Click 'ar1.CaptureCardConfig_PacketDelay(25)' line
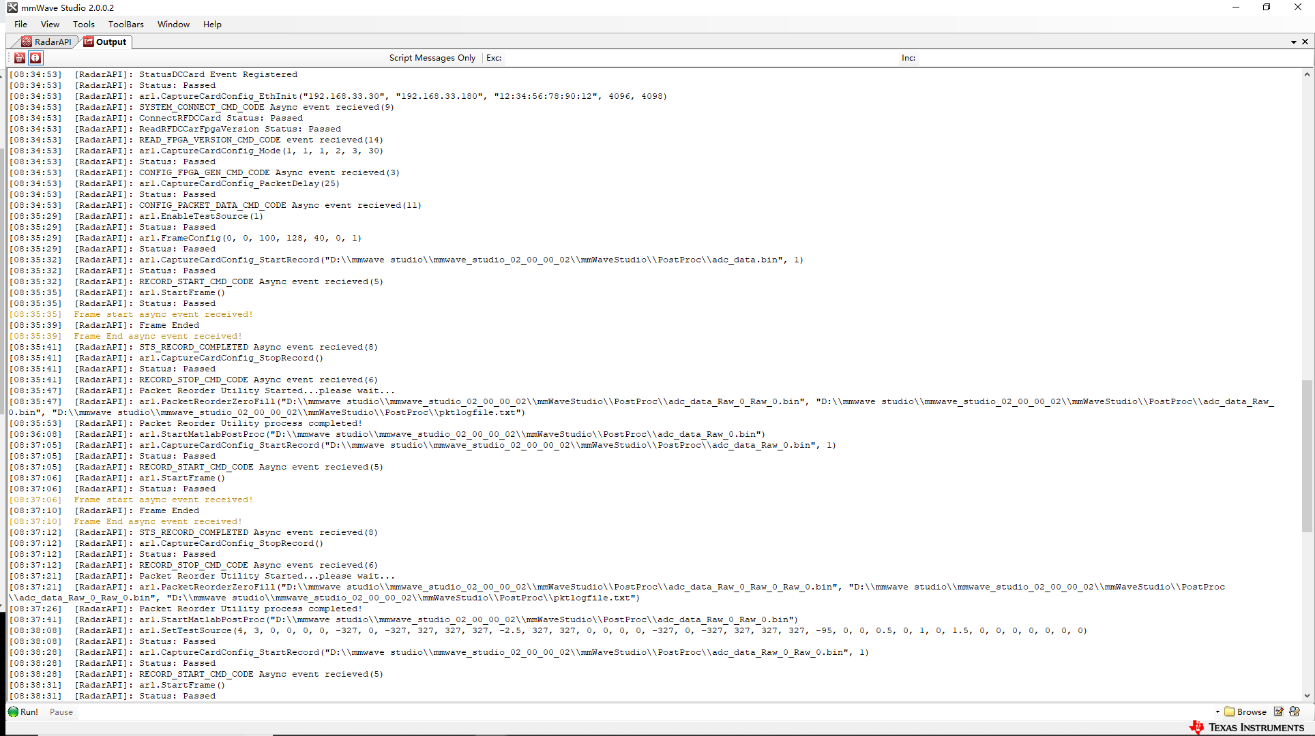1315x736 pixels. [x=239, y=183]
